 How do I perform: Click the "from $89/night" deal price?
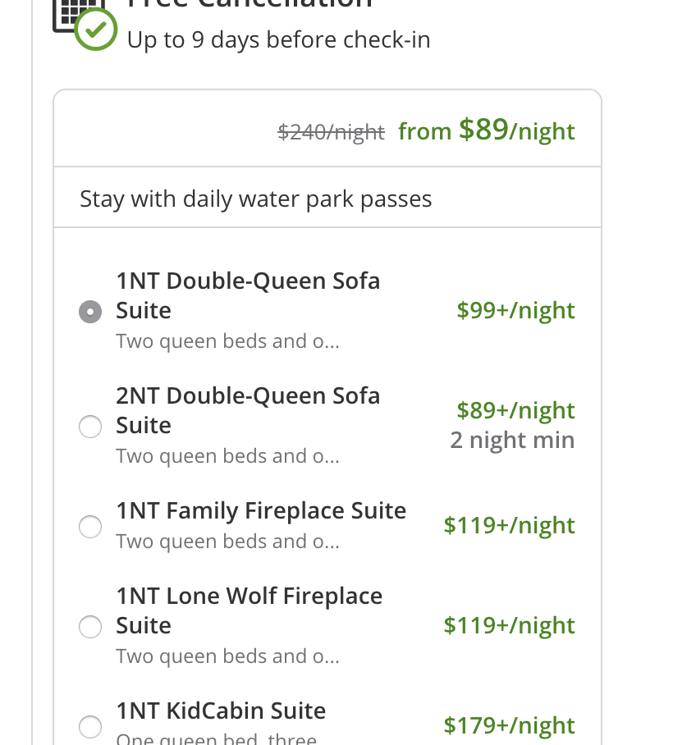[x=487, y=130]
